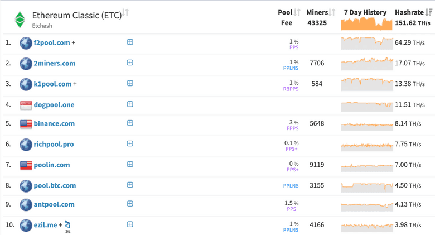Click the PPLNS payout label for 2miners.com

(291, 68)
